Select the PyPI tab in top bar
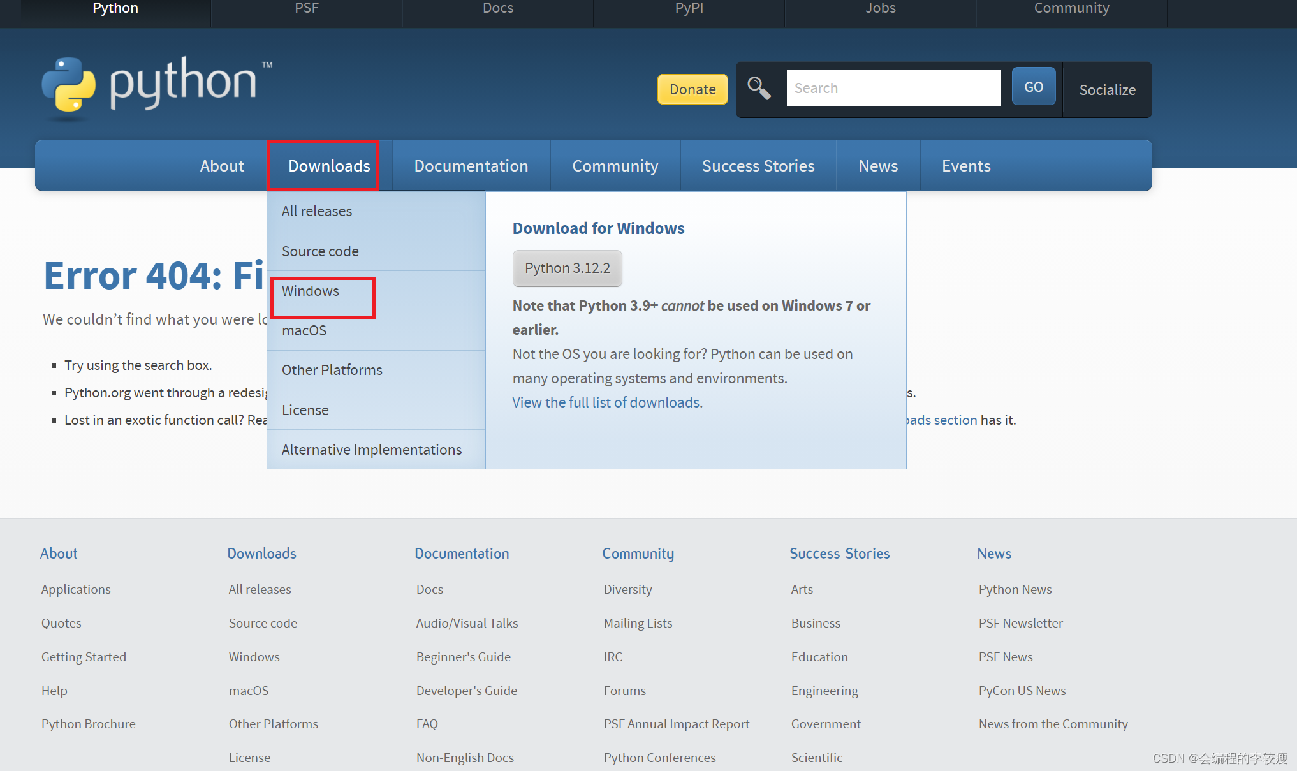The height and width of the screenshot is (771, 1297). pos(689,9)
